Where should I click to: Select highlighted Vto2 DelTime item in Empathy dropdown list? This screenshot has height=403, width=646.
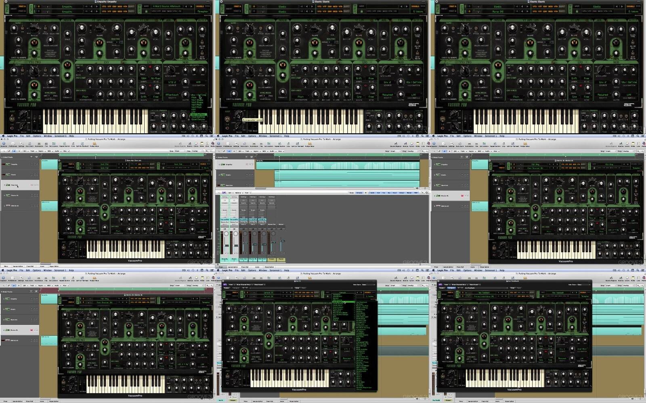199,114
